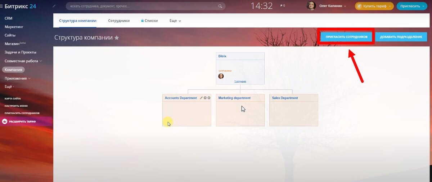Click employee avatar in Bitrix card

(x=221, y=76)
